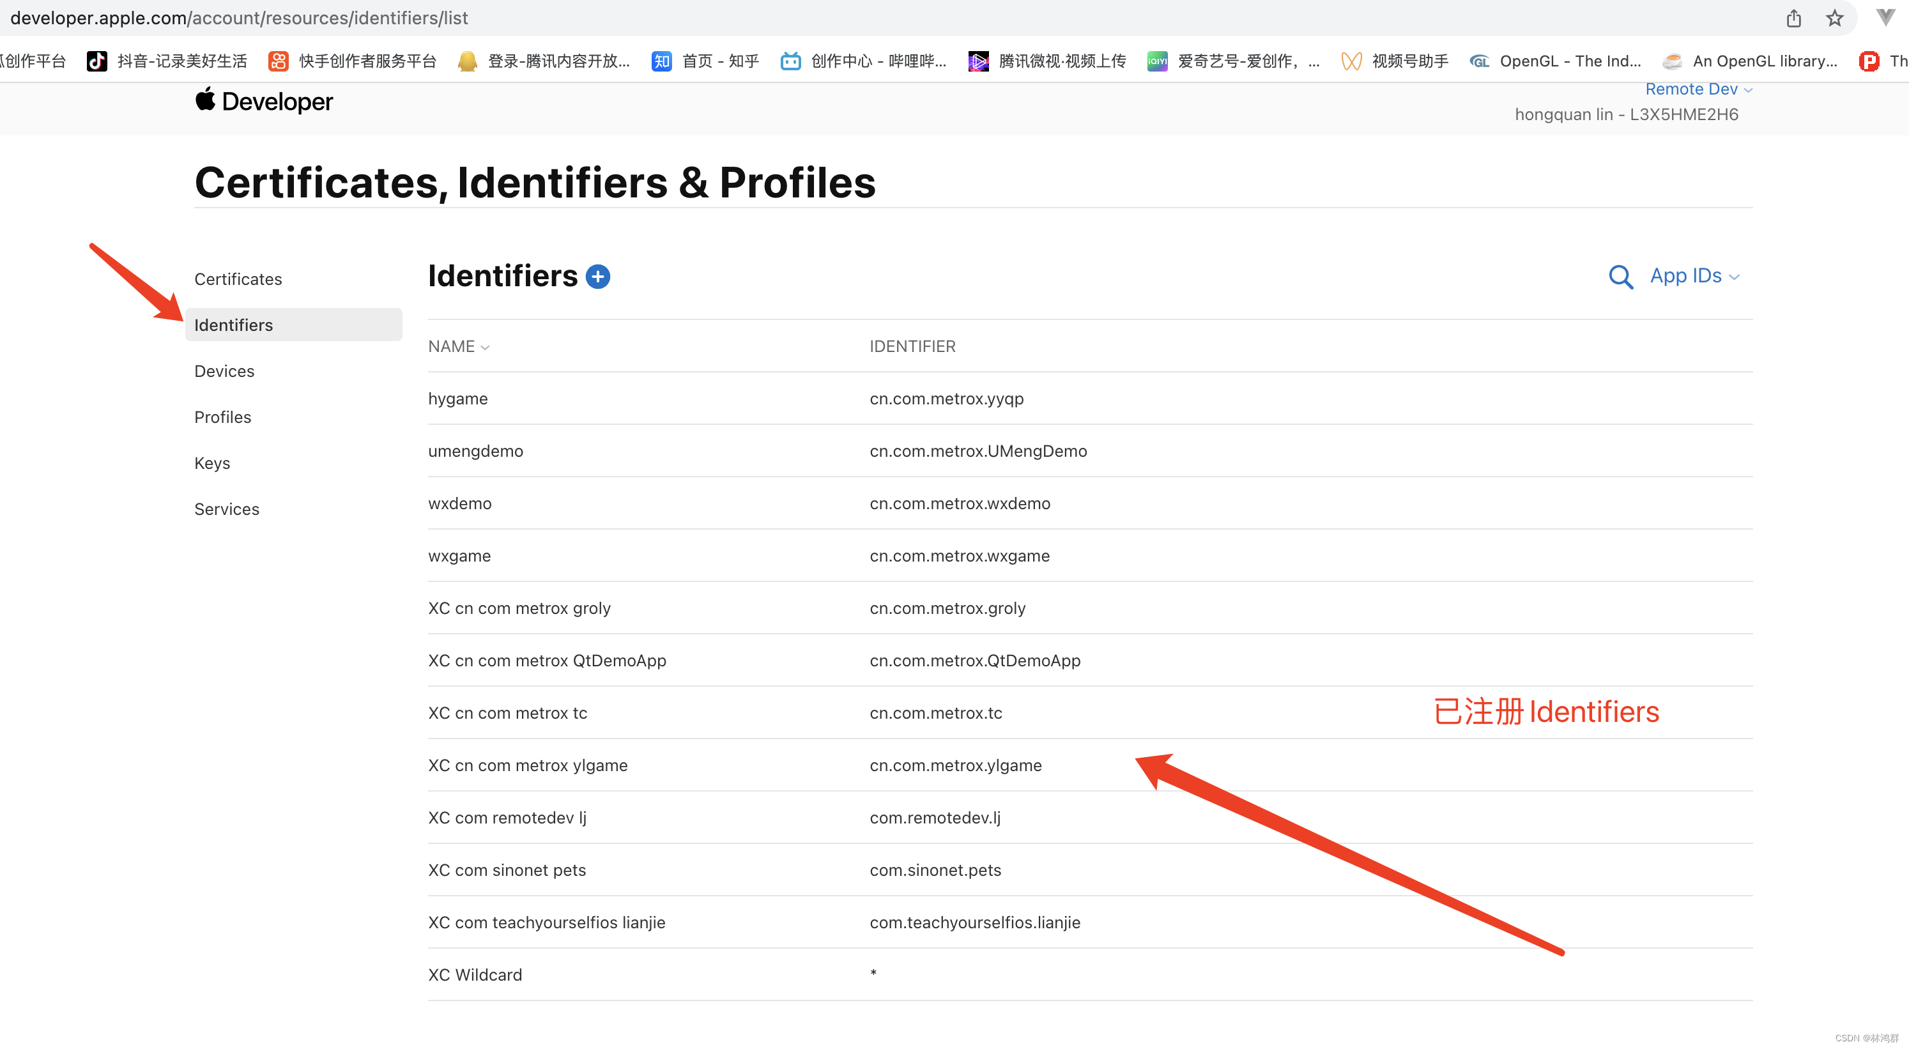Screen dimensions: 1909x1049
Task: Open the iQIYI creator bookmark
Action: [x=1233, y=61]
